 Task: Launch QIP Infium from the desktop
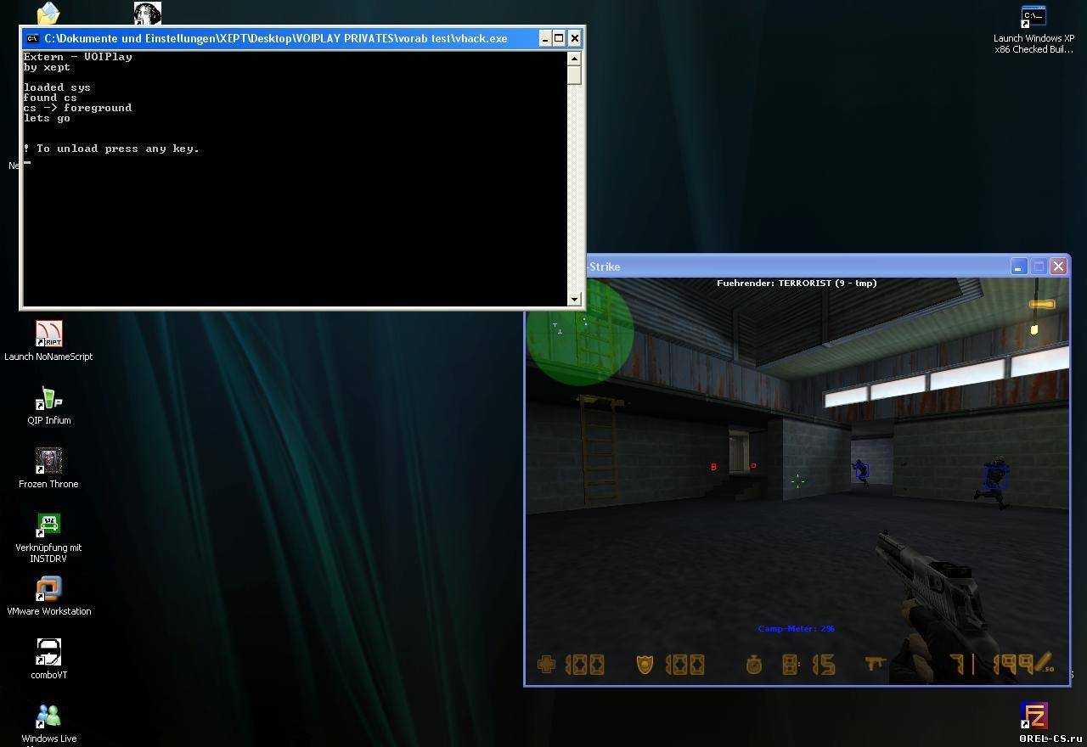click(x=48, y=404)
